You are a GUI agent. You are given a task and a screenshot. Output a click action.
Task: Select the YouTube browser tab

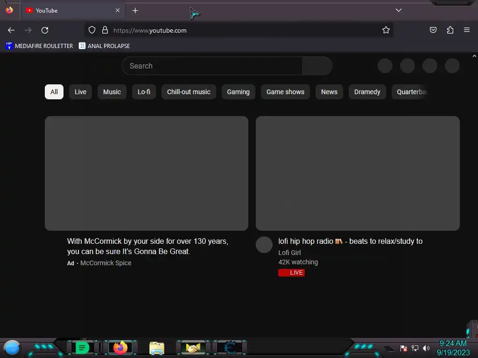point(72,10)
